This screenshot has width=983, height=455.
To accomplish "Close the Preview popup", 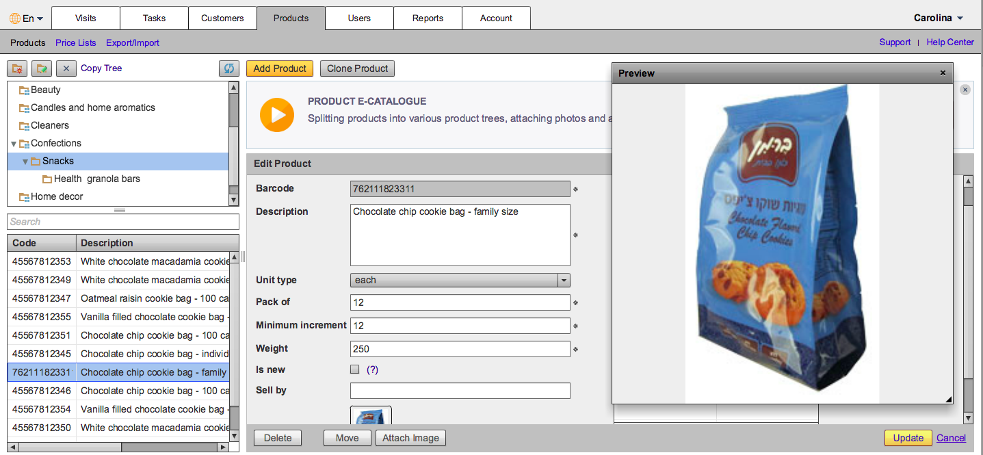I will [x=943, y=73].
